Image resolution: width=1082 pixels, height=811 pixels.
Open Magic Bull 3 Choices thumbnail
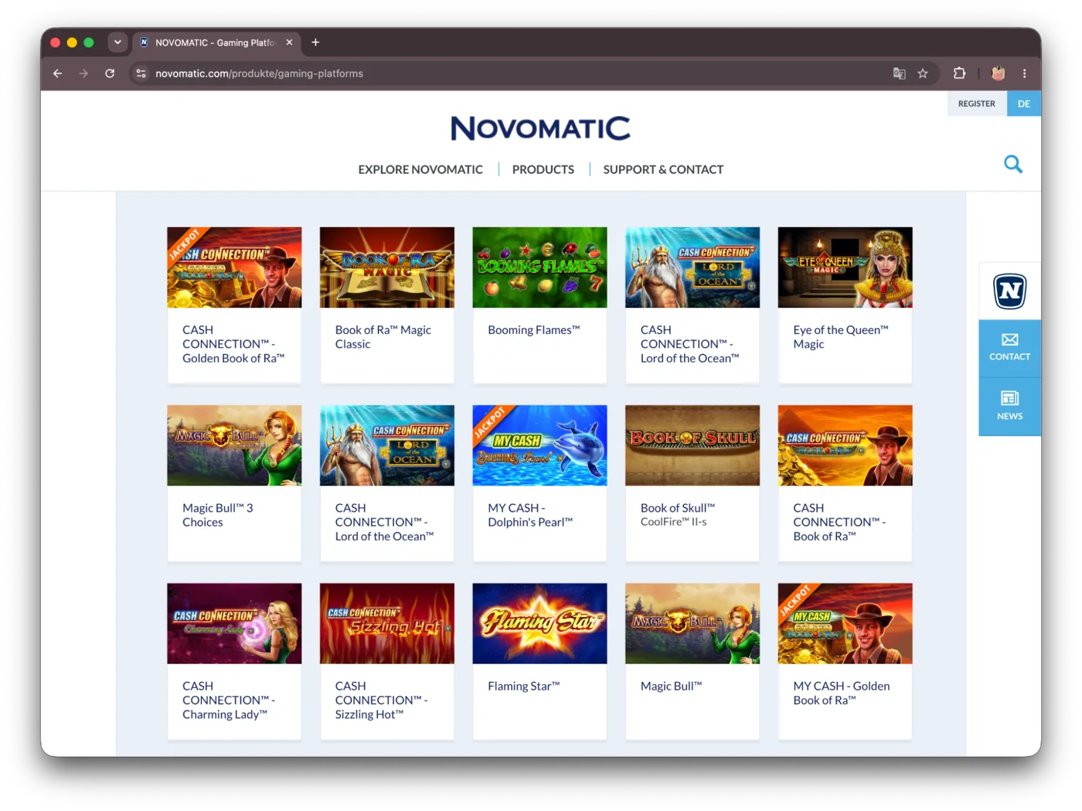point(234,445)
